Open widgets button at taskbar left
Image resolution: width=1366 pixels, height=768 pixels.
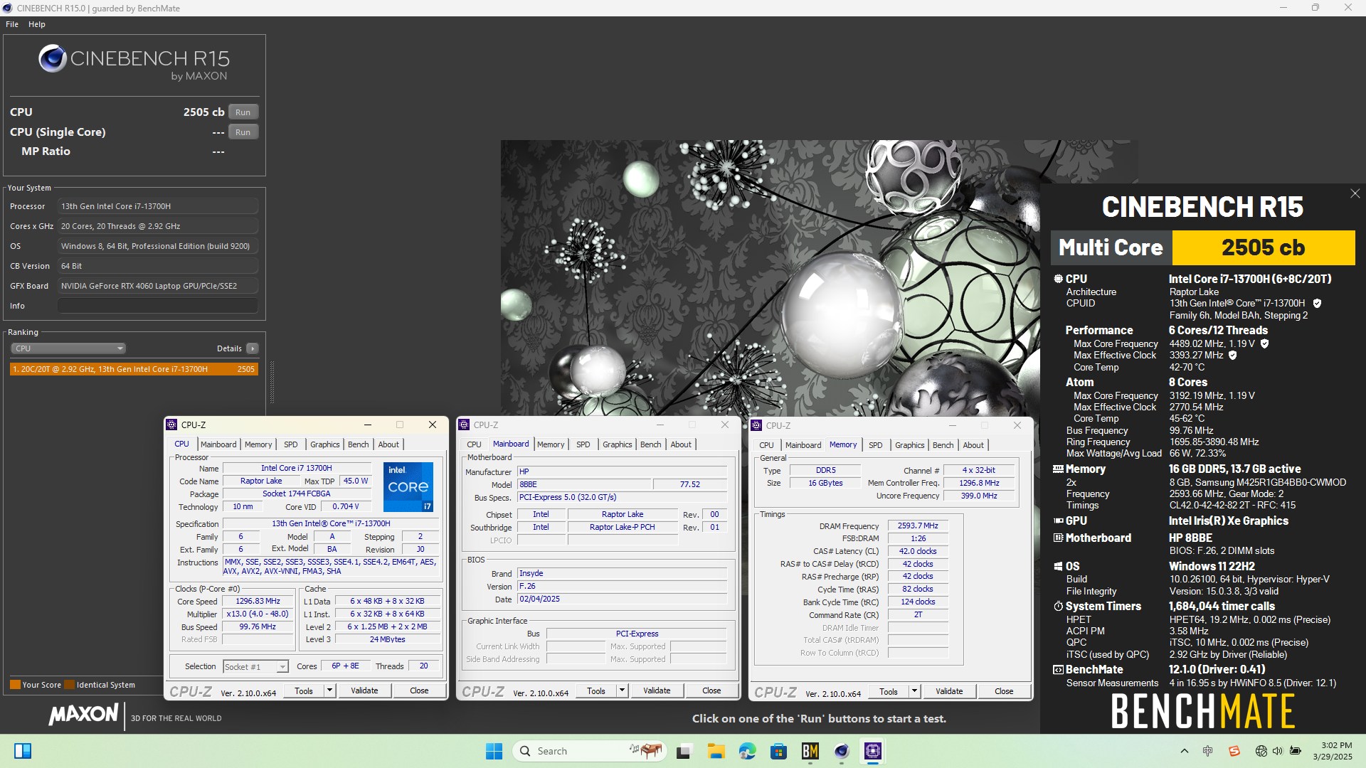(23, 751)
